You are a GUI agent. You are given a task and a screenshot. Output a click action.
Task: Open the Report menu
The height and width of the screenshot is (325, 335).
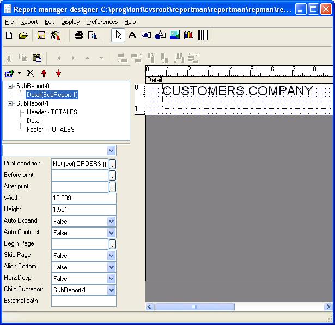pyautogui.click(x=29, y=22)
